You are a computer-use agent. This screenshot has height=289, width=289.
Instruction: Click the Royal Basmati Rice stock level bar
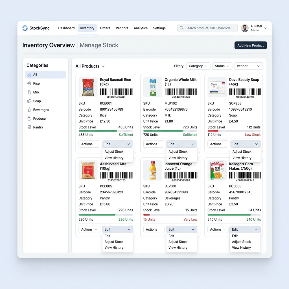[x=106, y=131]
